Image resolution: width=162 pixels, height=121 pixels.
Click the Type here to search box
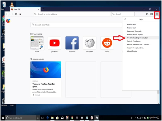click(21, 118)
